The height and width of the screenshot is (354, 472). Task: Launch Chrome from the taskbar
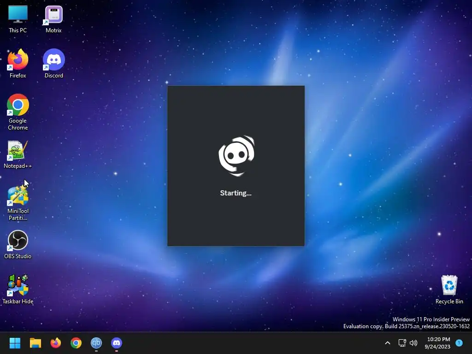[76, 343]
